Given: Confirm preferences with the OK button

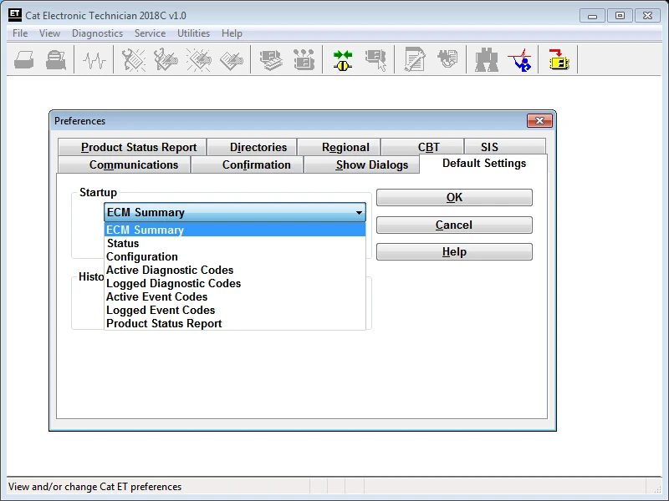Looking at the screenshot, I should tap(454, 197).
